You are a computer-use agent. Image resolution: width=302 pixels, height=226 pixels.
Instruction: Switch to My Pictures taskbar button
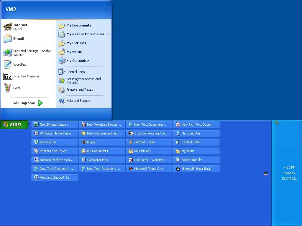[x=149, y=151]
